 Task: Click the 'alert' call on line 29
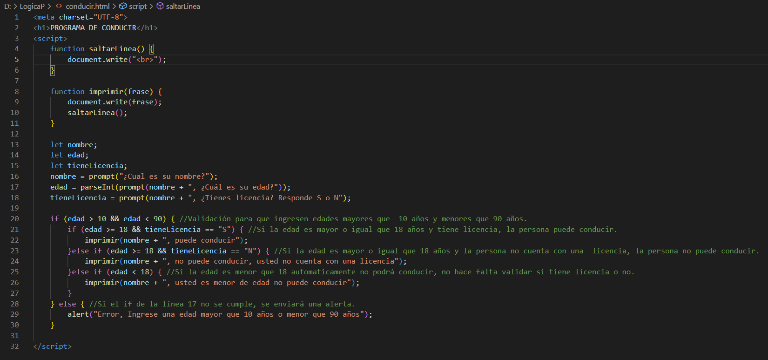pos(78,314)
